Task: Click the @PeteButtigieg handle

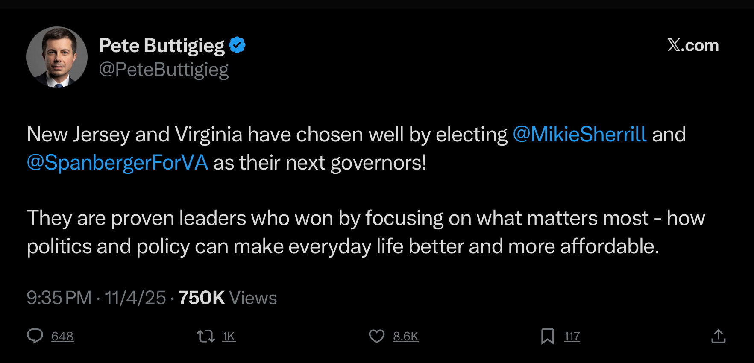Action: click(164, 69)
